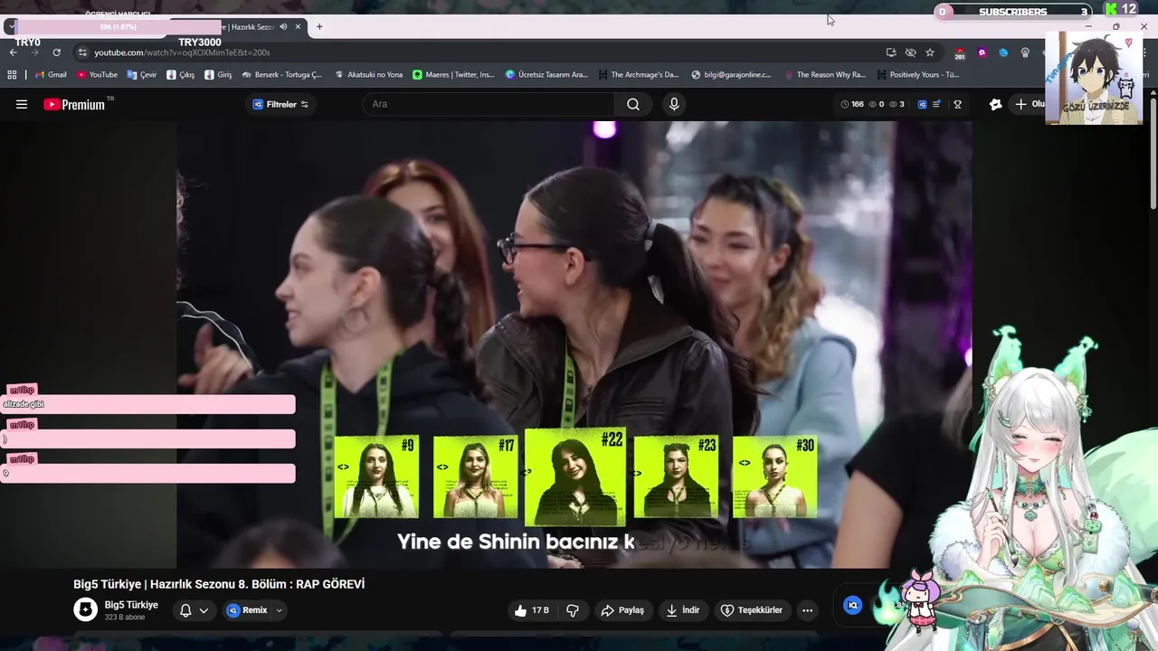Screen dimensions: 1158x651
Task: Open the Ücretsiz Tasarım Ara bookmark
Action: click(x=546, y=75)
